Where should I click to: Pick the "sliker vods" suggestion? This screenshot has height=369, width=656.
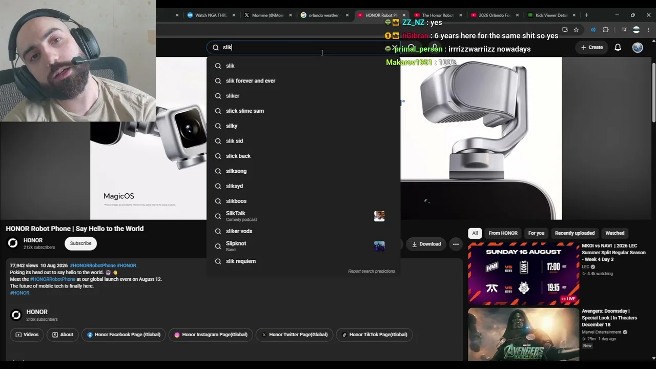tap(303, 231)
